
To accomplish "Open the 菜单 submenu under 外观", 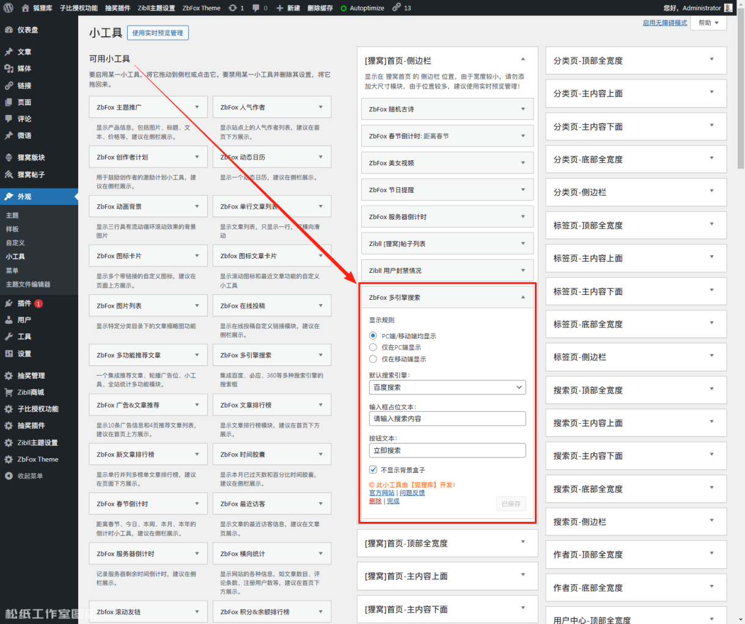I will pyautogui.click(x=12, y=270).
